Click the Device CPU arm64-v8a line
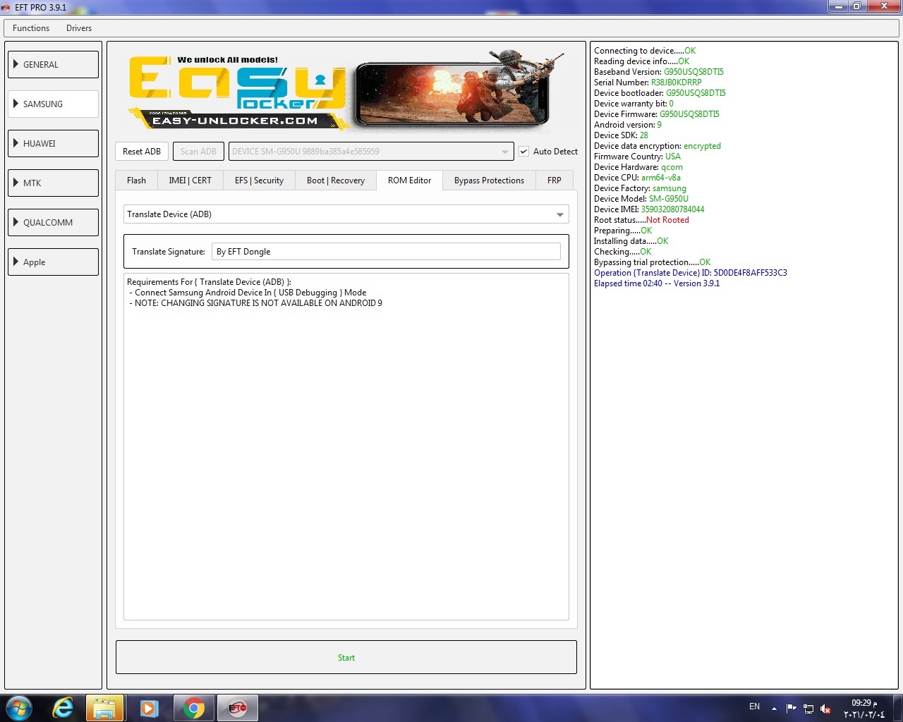 [x=637, y=178]
